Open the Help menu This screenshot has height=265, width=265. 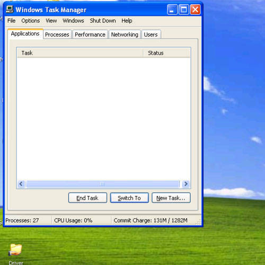[127, 21]
